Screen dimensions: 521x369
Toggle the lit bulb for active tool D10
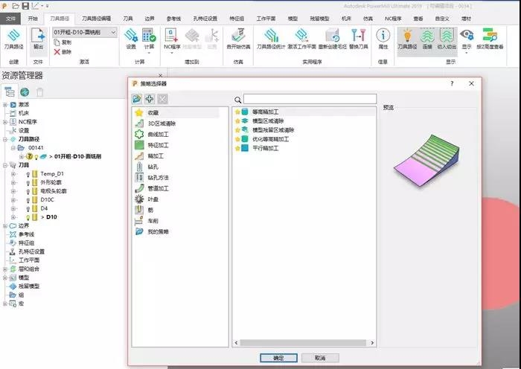(x=28, y=217)
